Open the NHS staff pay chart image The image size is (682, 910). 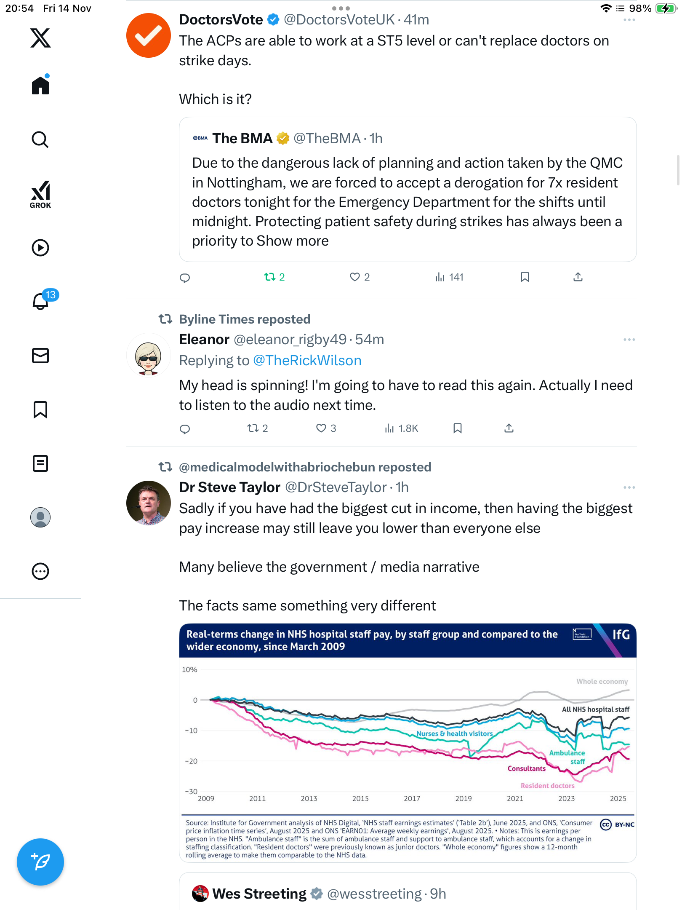(x=408, y=742)
